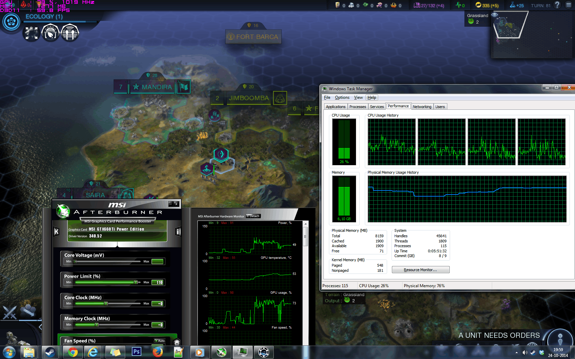The height and width of the screenshot is (359, 575).
Task: Click the Hardware Monitor scrollbar thumb
Action: coord(306,236)
